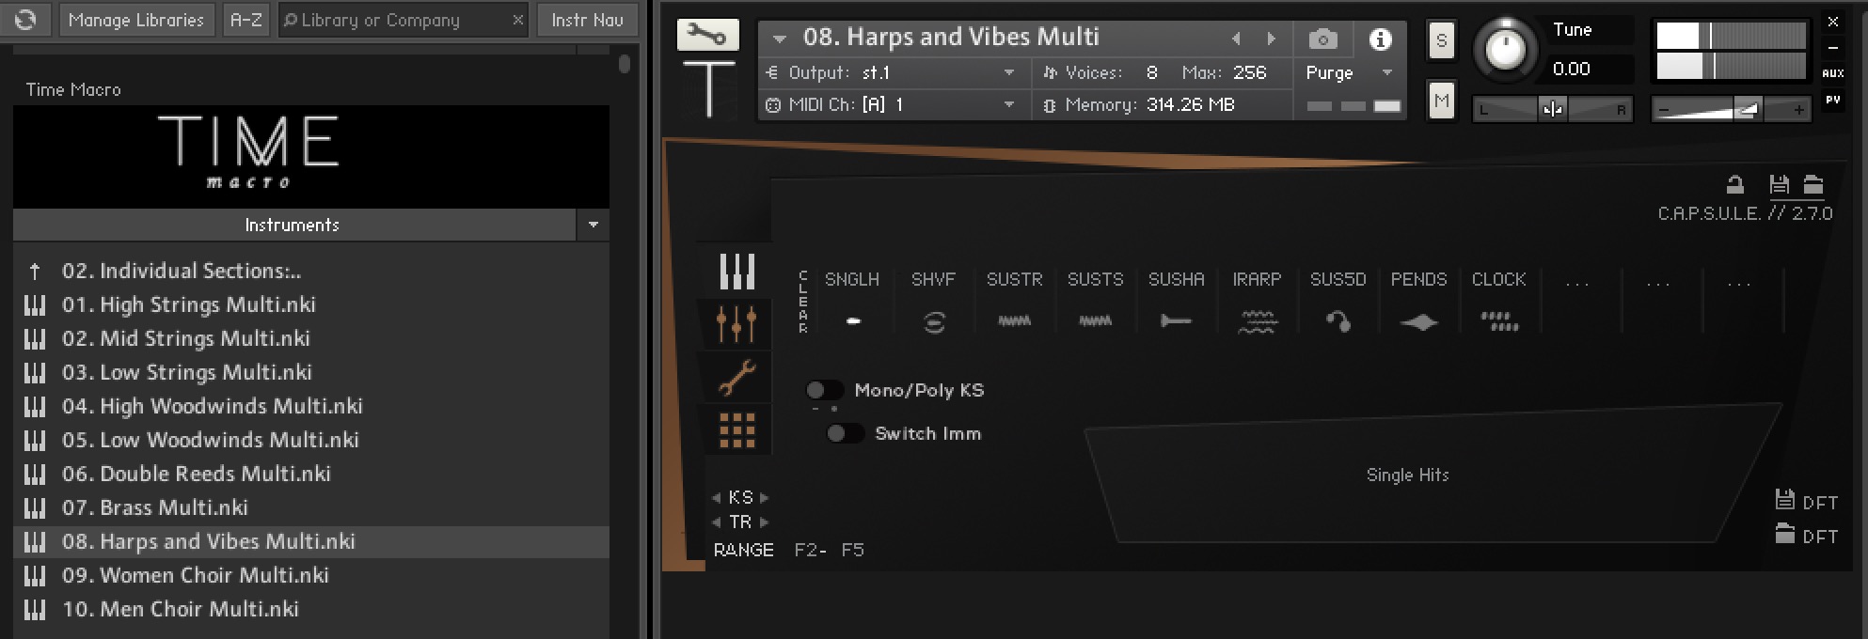Toggle the AUX sends button
This screenshot has height=639, width=1868.
[x=1832, y=73]
